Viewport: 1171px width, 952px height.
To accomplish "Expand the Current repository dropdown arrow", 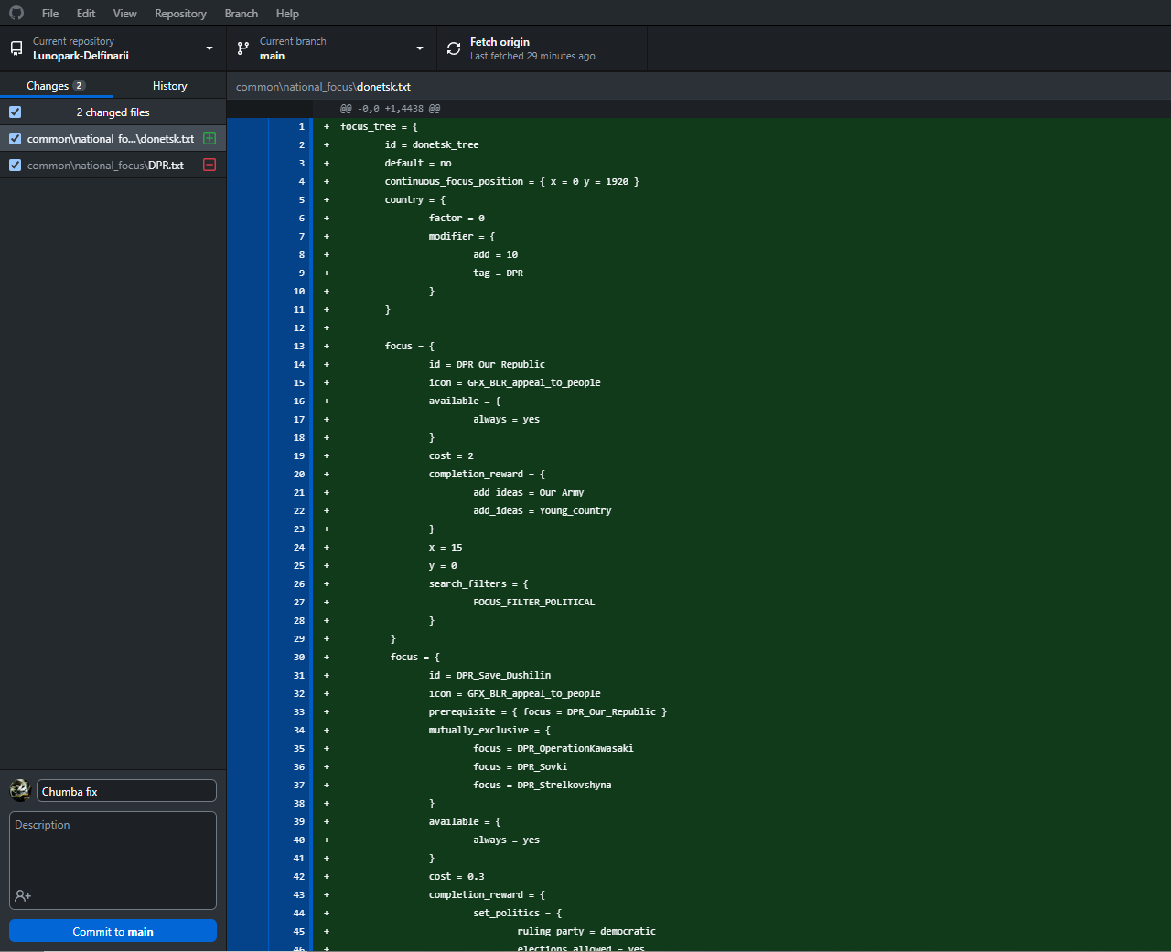I will [x=209, y=48].
